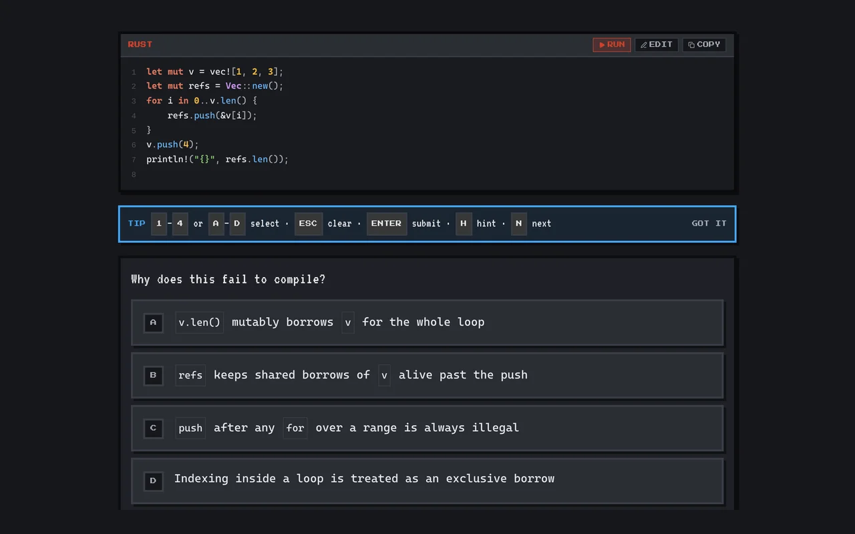Click code line 'v.push(4);'
Image resolution: width=855 pixels, height=534 pixels.
pos(173,145)
